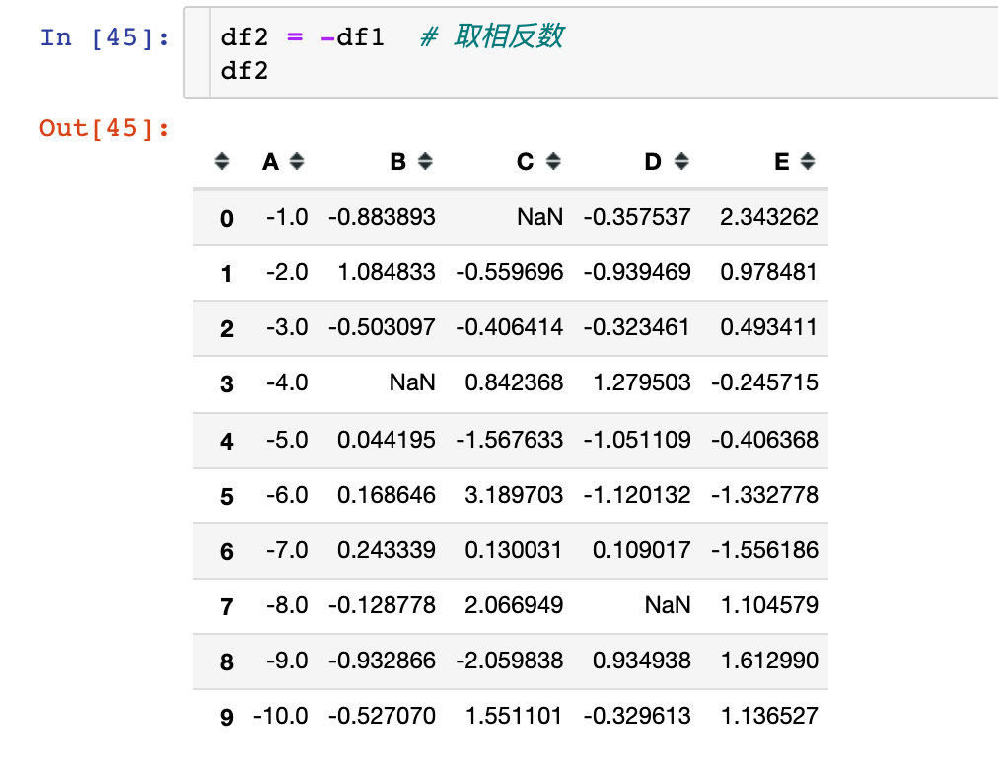Select value -2.059838
This screenshot has height=765, width=998.
(510, 660)
